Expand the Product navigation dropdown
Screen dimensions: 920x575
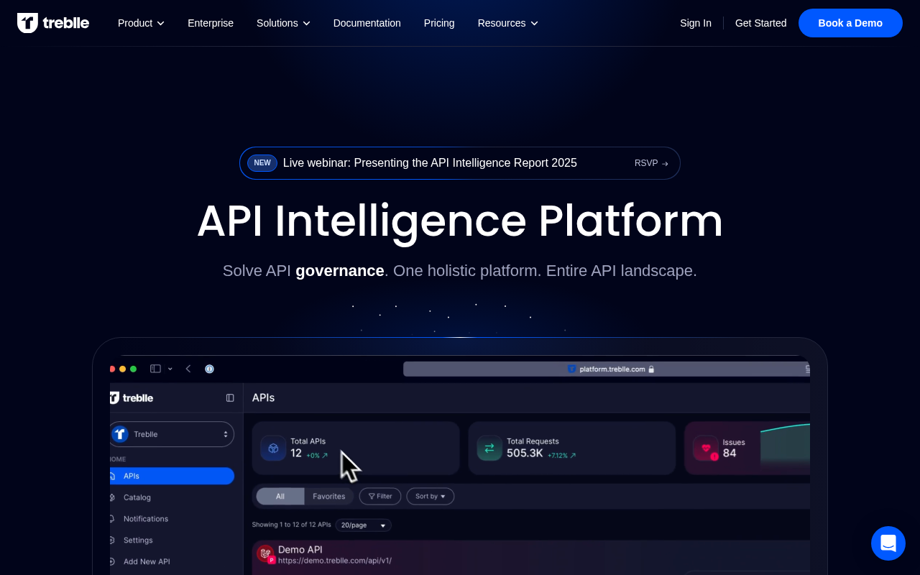pos(141,23)
